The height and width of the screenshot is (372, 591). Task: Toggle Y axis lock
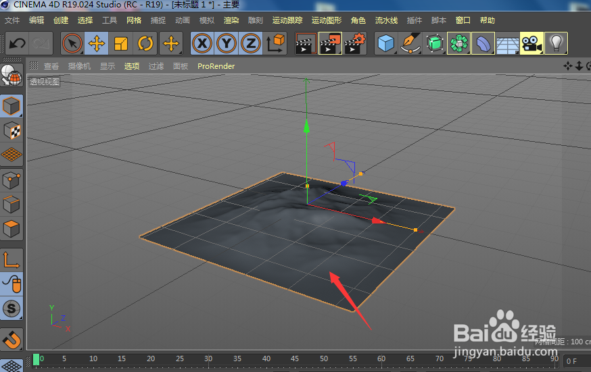tap(227, 44)
